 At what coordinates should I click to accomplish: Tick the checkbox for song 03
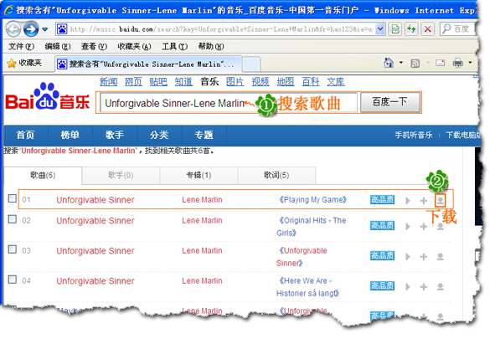(x=13, y=249)
